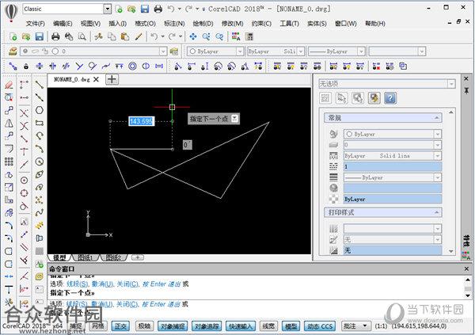Viewport: 475px width, 335px height.
Task: Click the Symmetric constraint icon
Action: click(146, 66)
